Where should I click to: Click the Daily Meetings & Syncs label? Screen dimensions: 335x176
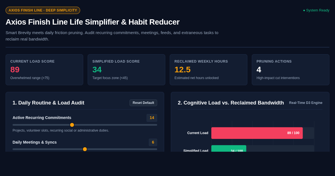(x=35, y=142)
